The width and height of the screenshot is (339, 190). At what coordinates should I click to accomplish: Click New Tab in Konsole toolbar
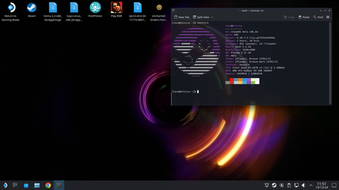pyautogui.click(x=182, y=17)
